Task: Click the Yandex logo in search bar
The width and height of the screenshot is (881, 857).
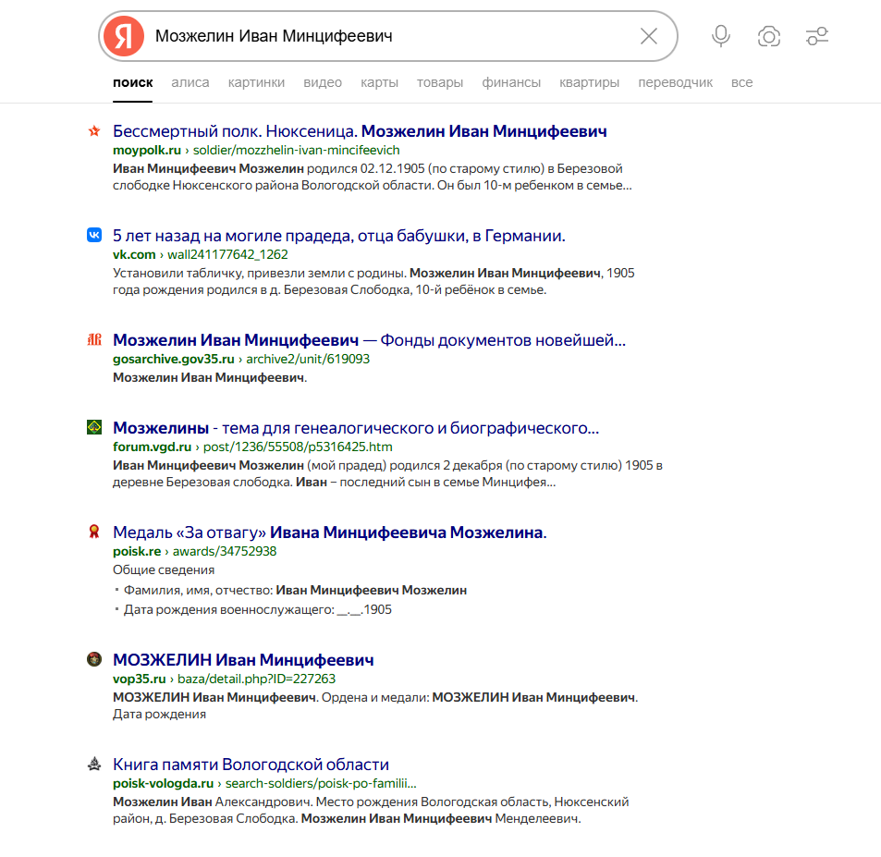Action: [124, 36]
